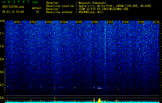Click observer name Masayuki Kobayashi
This screenshot has width=162, height=103.
(92, 3)
